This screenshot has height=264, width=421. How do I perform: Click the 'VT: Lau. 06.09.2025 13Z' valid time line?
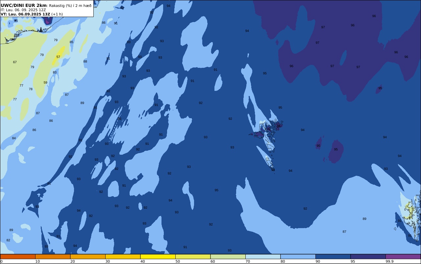click(25, 14)
